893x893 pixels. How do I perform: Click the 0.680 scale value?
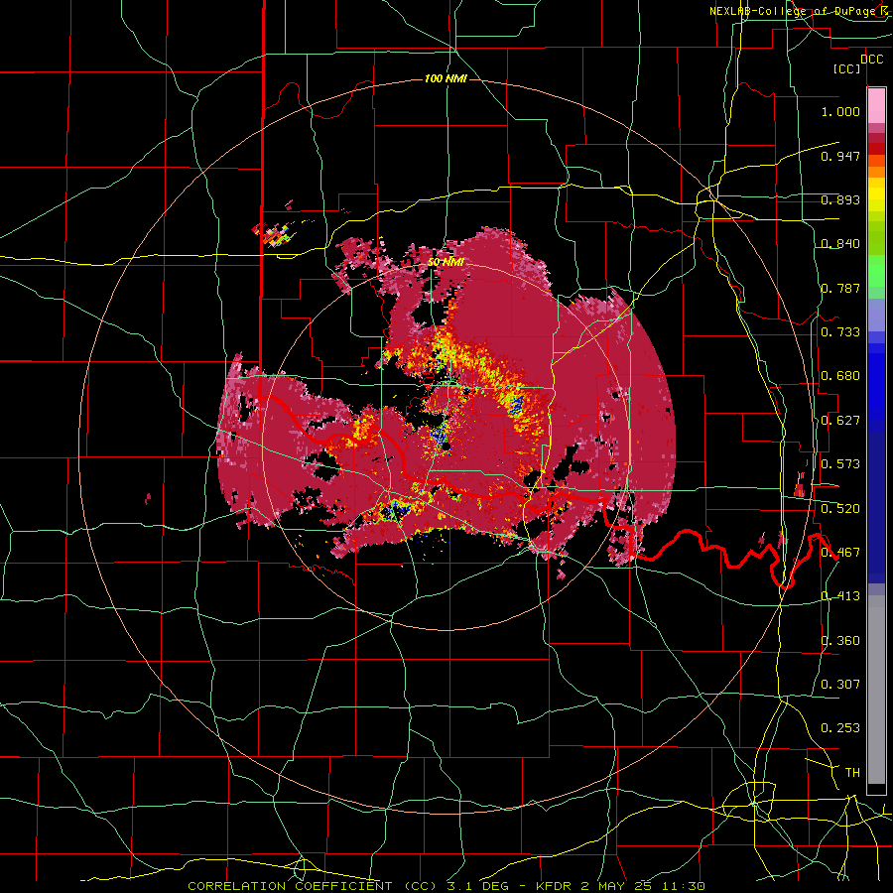[840, 376]
